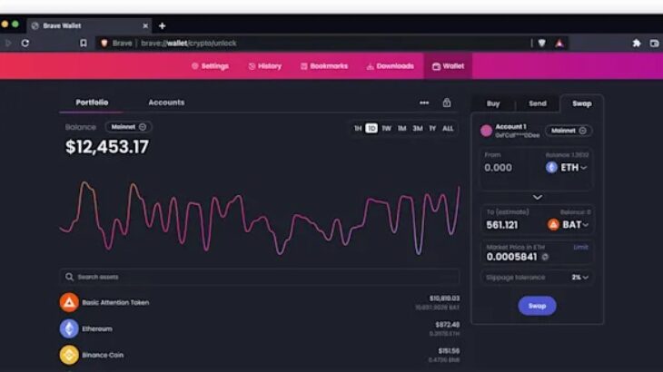Open Downloads in the top navigation

[390, 66]
